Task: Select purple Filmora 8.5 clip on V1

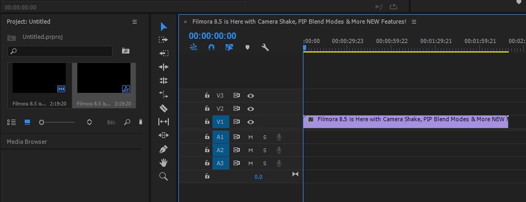Action: (406, 122)
